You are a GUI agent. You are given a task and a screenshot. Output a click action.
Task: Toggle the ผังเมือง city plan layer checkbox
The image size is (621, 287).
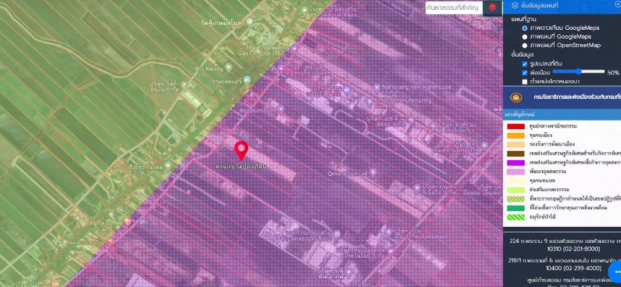coord(525,73)
